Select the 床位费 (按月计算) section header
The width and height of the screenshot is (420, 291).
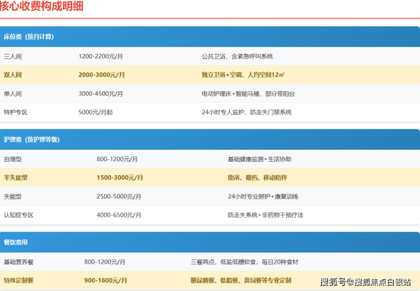(210, 37)
